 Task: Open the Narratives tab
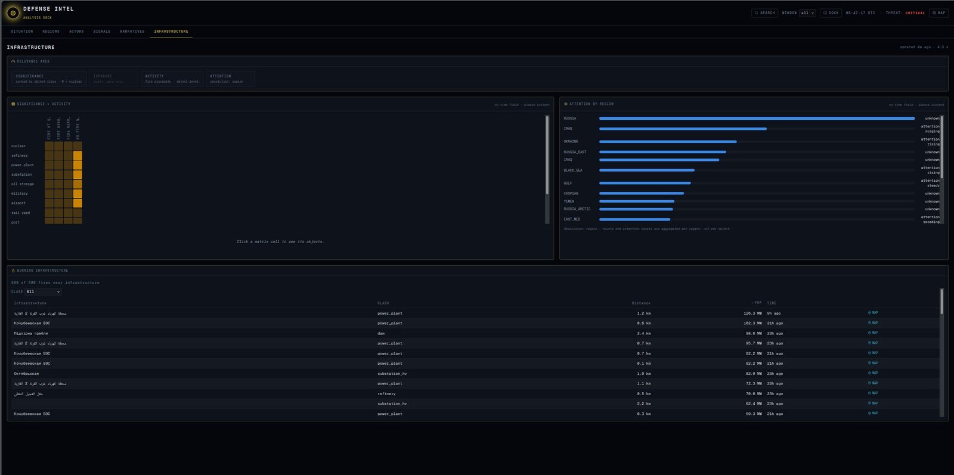point(132,32)
